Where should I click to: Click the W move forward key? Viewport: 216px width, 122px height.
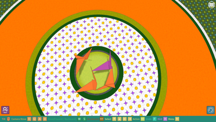tap(79, 119)
